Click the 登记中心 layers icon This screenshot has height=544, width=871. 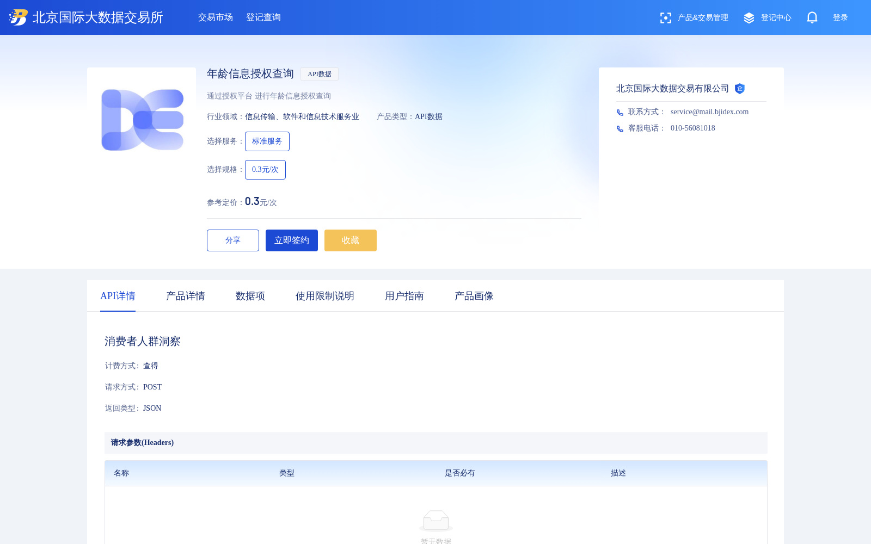(x=749, y=18)
